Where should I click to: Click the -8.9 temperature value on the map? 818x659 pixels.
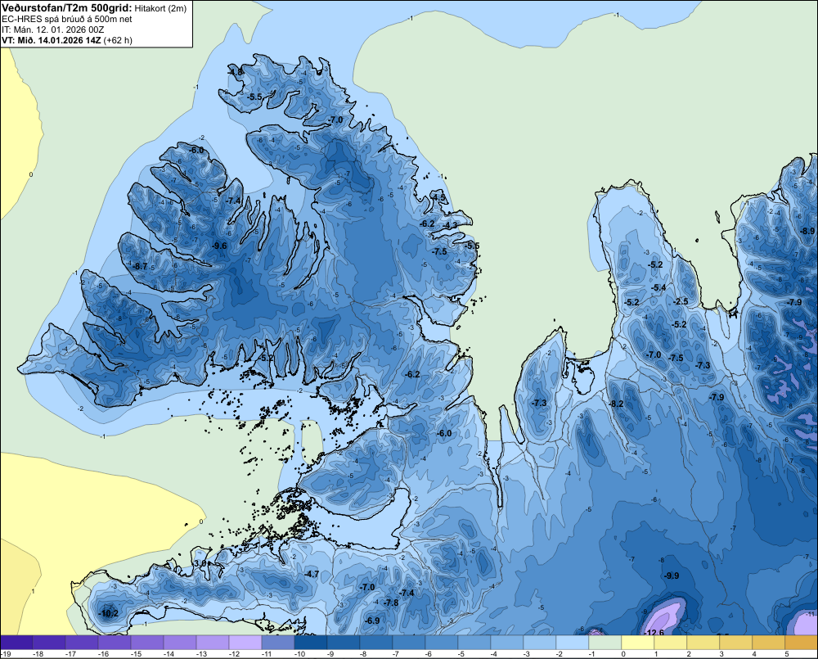click(x=807, y=231)
